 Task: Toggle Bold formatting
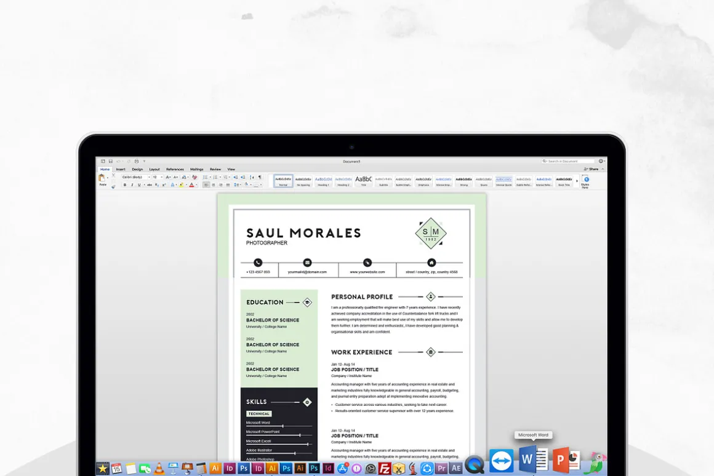(x=125, y=184)
